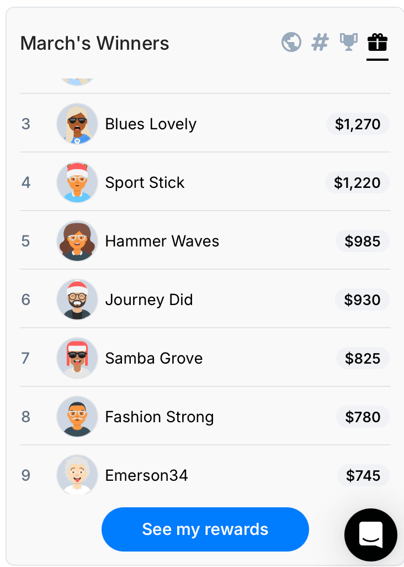
Task: Click Blues Lovely's avatar
Action: [x=77, y=124]
